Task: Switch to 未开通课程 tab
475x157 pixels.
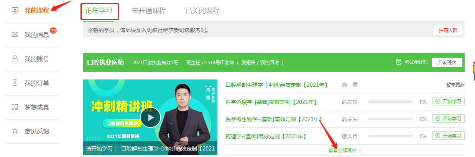Action: pyautogui.click(x=149, y=11)
